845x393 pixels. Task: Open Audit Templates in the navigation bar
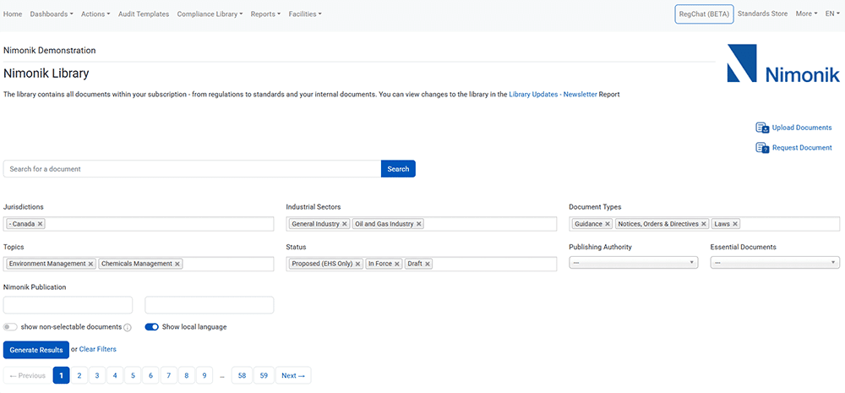(144, 14)
